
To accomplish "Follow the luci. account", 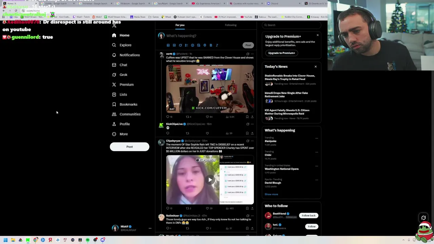I will coord(312,226).
